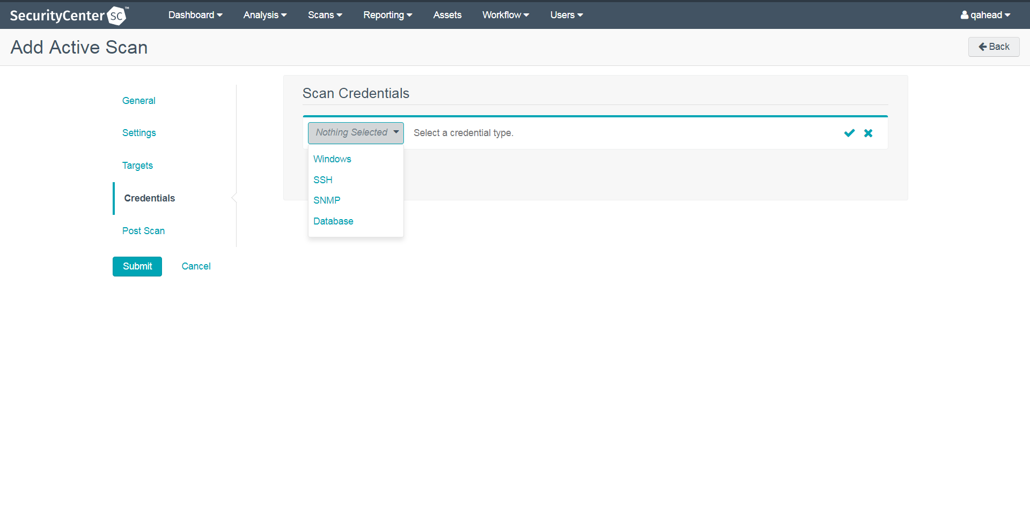Open the Reporting dropdown menu
Viewport: 1030px width, 509px height.
click(x=387, y=15)
